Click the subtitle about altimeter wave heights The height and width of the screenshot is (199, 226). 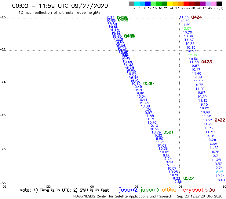[59, 13]
